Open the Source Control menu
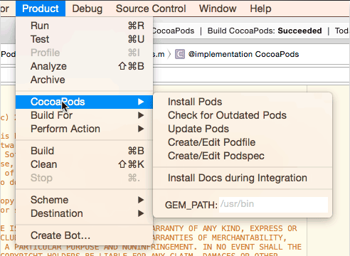This screenshot has width=350, height=256. pos(151,9)
